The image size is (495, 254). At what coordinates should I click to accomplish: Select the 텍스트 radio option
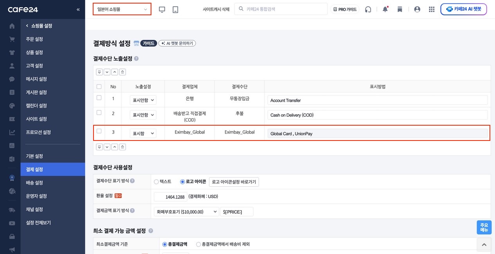(x=156, y=182)
